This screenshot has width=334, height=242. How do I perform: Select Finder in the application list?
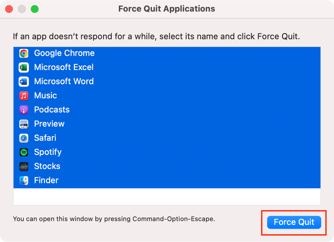tap(46, 180)
